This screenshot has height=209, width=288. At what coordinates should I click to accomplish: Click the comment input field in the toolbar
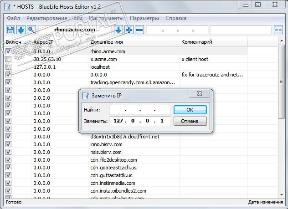(x=241, y=30)
